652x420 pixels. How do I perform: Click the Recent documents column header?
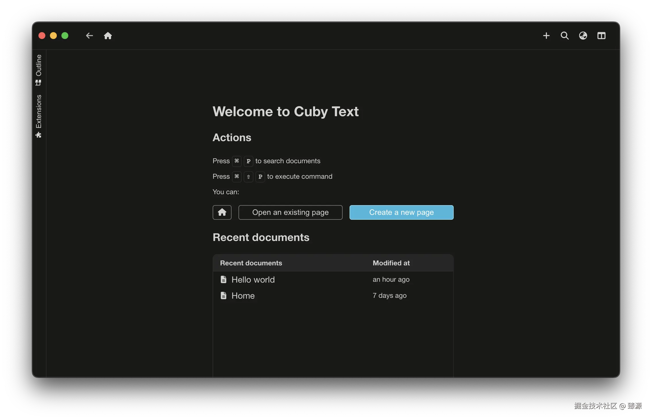(x=251, y=263)
